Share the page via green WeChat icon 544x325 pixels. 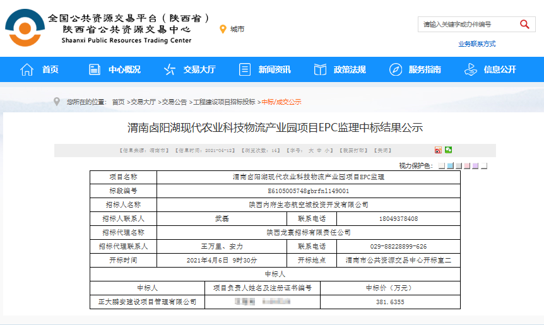[448, 150]
